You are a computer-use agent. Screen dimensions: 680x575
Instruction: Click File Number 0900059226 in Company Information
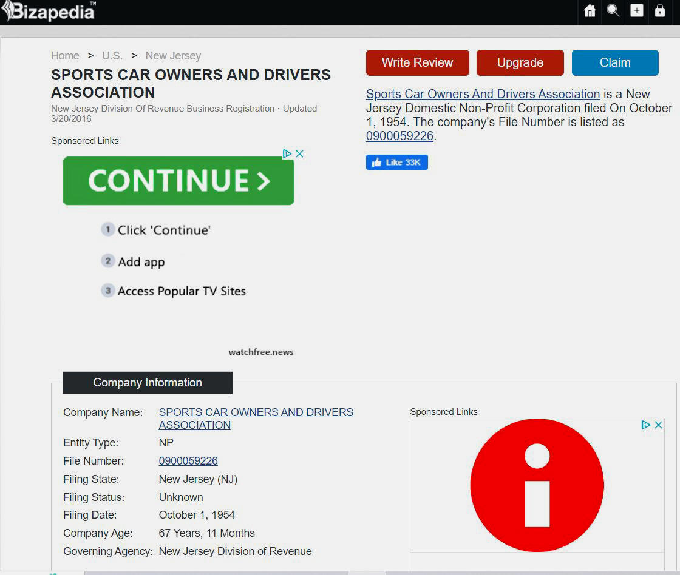pos(188,461)
